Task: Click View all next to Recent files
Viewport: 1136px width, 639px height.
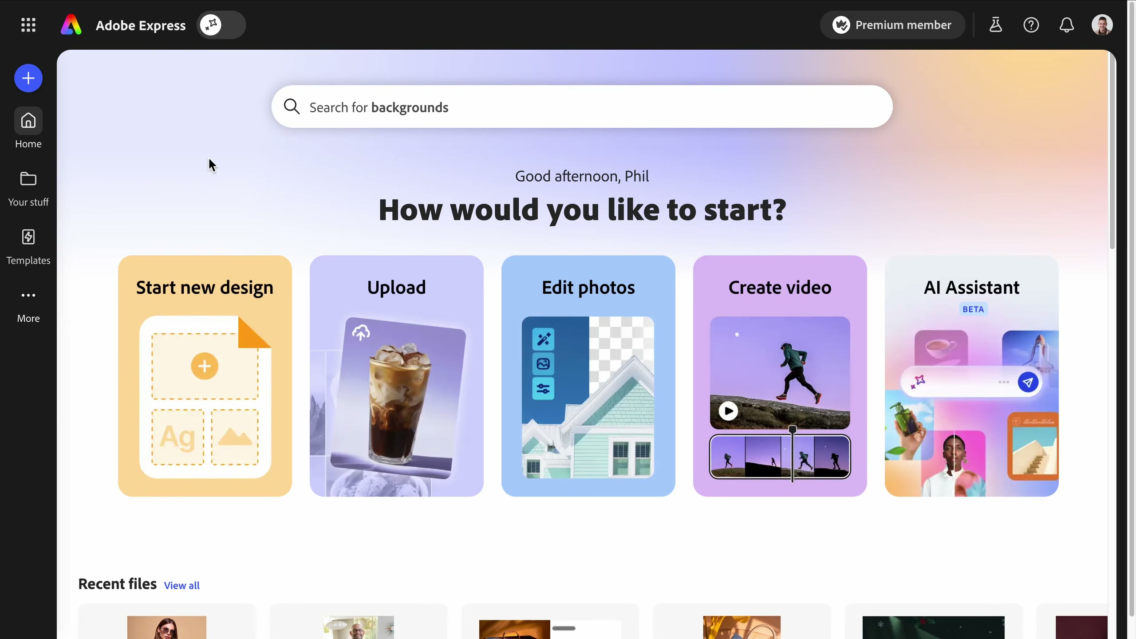Action: point(181,585)
